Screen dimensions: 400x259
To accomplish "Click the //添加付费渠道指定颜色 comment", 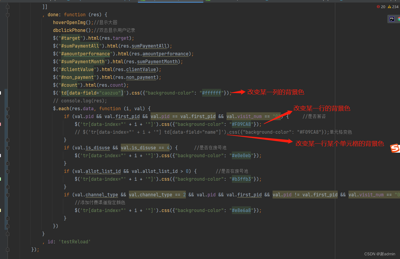I will 100,202.
